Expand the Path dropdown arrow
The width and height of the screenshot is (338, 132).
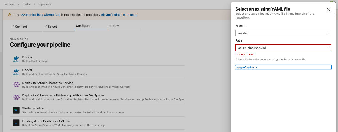tap(328, 48)
